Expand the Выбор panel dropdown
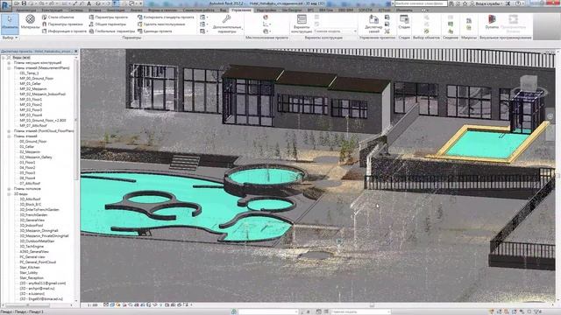 10,38
